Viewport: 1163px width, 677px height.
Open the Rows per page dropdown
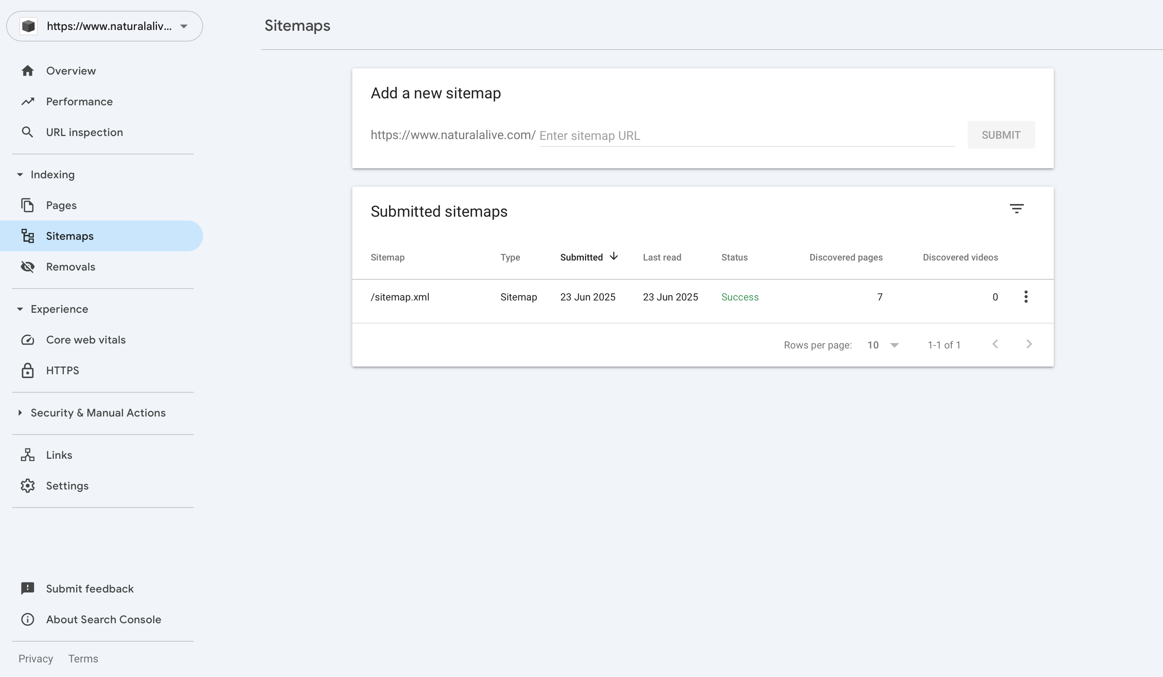click(883, 345)
